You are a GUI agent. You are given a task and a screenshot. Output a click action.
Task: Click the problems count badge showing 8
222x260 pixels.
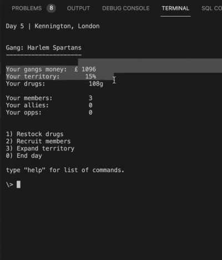tap(51, 8)
